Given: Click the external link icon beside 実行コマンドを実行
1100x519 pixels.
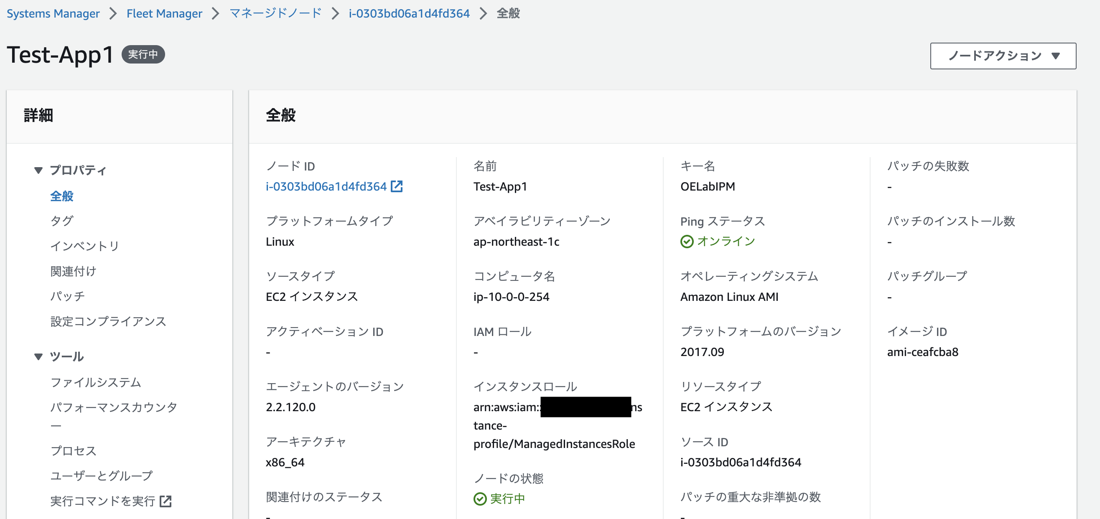Looking at the screenshot, I should click(x=166, y=501).
